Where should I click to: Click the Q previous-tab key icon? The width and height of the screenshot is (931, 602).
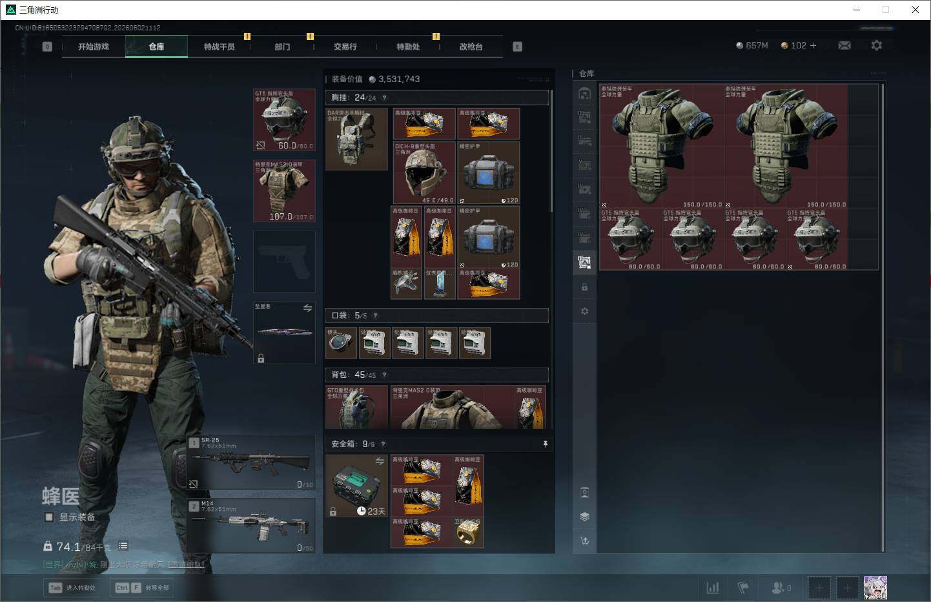pyautogui.click(x=47, y=47)
